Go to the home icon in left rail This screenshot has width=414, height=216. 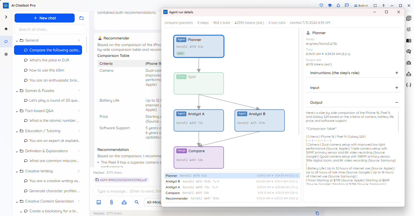click(6, 29)
